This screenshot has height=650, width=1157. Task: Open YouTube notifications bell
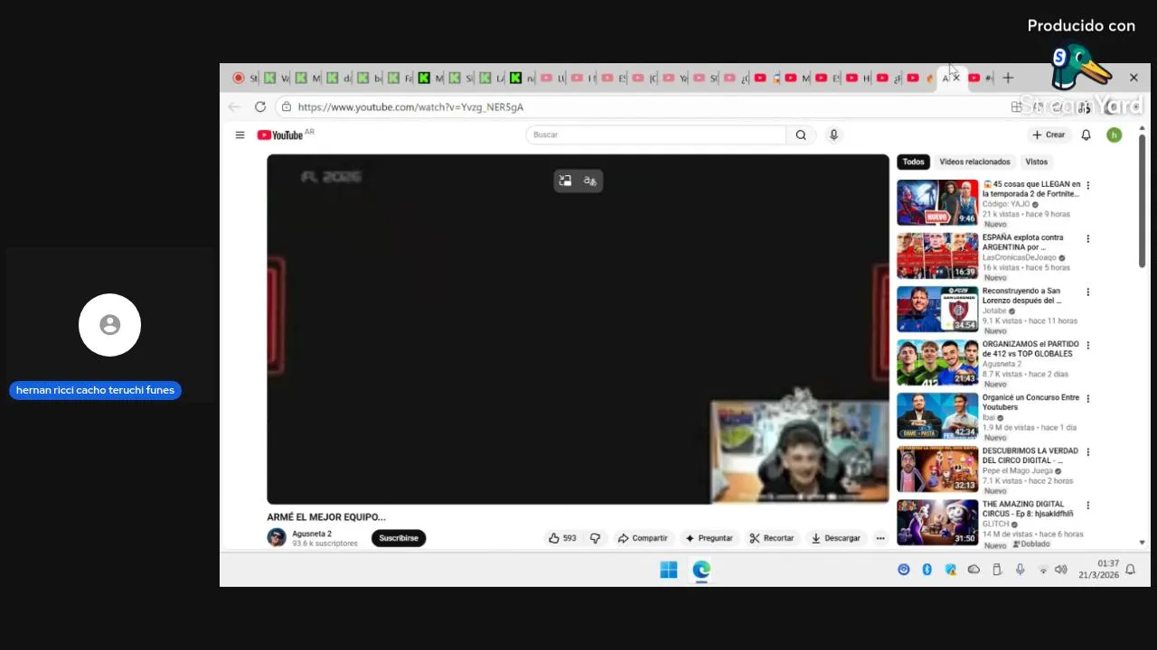(1086, 135)
